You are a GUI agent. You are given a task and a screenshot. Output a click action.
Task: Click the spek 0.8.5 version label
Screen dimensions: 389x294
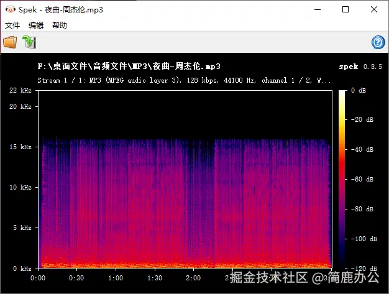[x=360, y=67]
